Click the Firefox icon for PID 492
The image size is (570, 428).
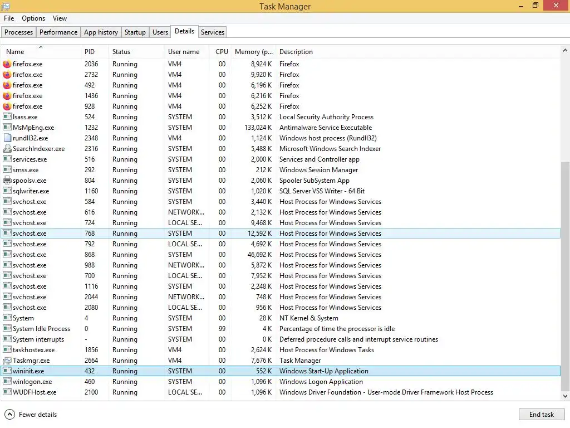coord(7,85)
